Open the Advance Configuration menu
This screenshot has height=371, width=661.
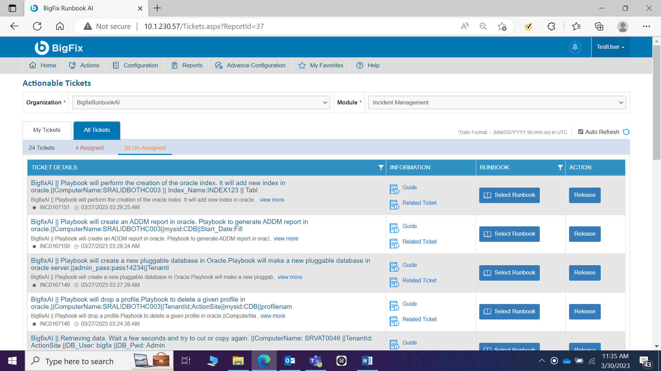coord(250,65)
